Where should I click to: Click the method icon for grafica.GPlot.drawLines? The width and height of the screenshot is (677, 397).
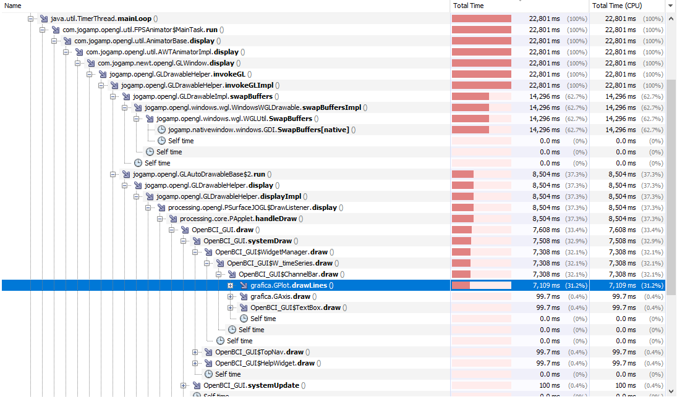[x=243, y=285]
